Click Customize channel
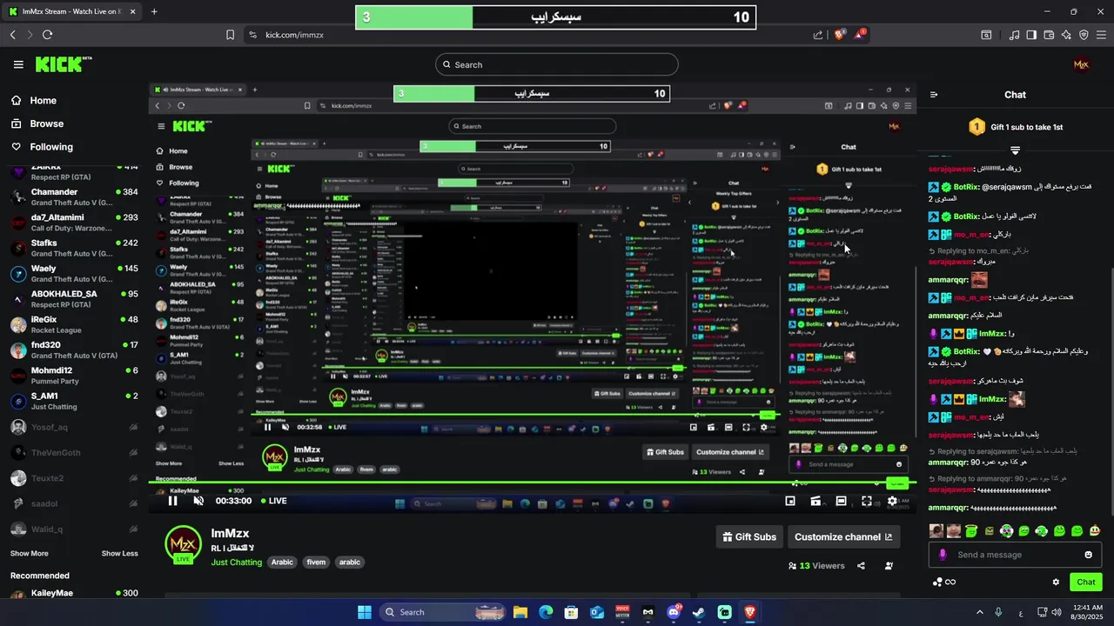This screenshot has width=1114, height=626. coord(843,537)
